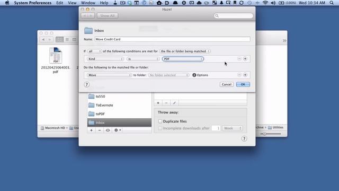The image size is (339, 191).
Task: Click the Finder forward arrow button
Action: pyautogui.click(x=50, y=39)
